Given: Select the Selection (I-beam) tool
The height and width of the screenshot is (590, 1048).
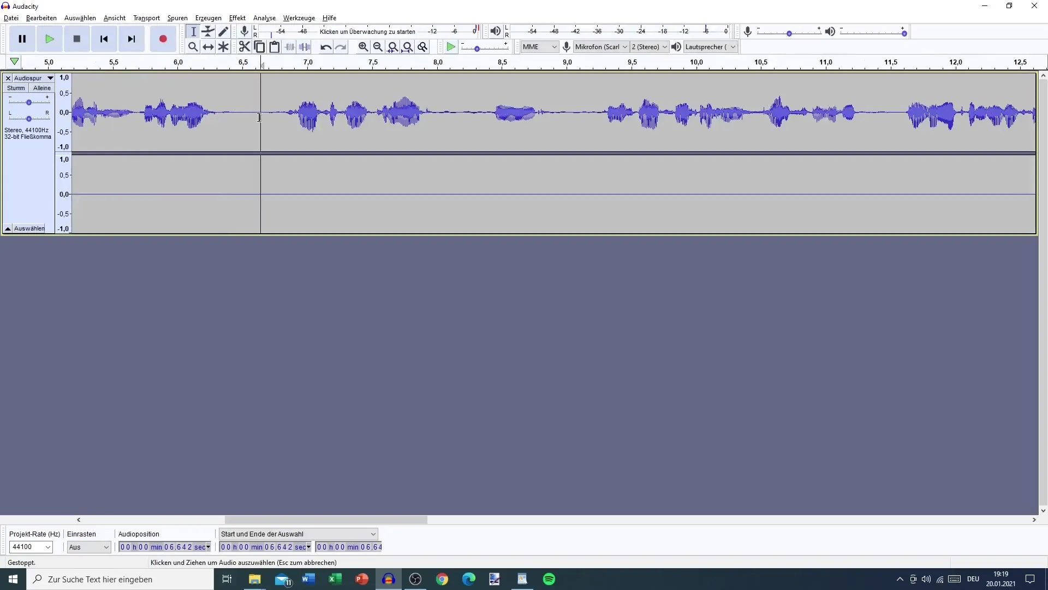Looking at the screenshot, I should tap(193, 32).
